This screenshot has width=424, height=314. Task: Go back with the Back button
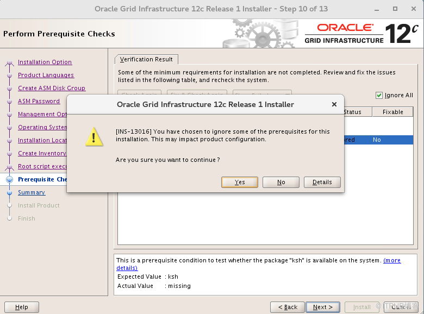(288, 307)
